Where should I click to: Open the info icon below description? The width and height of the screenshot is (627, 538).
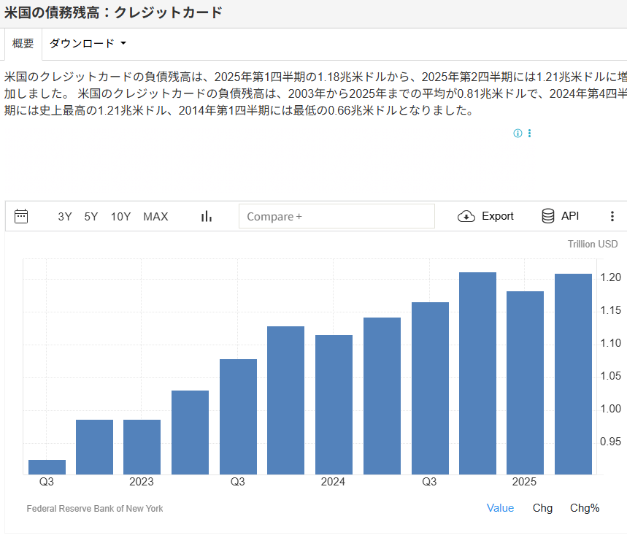point(518,133)
